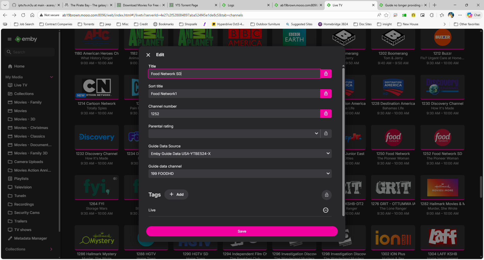Click into the Title input field
The width and height of the screenshot is (484, 260).
tap(234, 74)
